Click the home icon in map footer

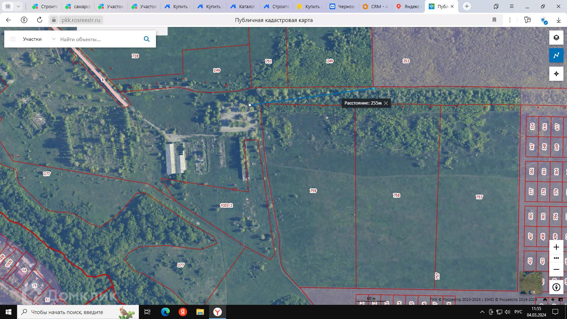click(x=545, y=300)
